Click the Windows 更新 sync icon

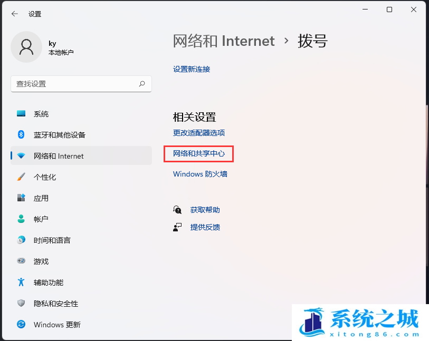coord(21,324)
